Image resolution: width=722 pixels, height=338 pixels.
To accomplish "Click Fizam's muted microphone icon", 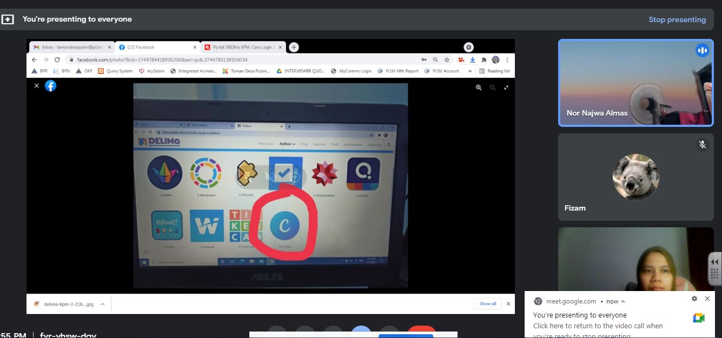I will (x=703, y=144).
